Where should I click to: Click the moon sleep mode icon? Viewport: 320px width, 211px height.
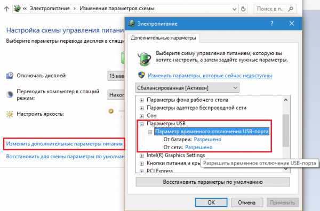[10, 95]
